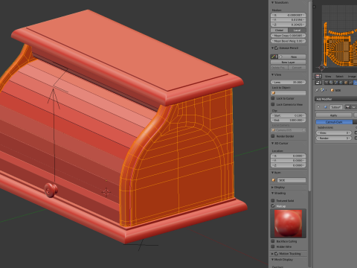
Task: Select the Global transform orientation
Action: click(280, 30)
